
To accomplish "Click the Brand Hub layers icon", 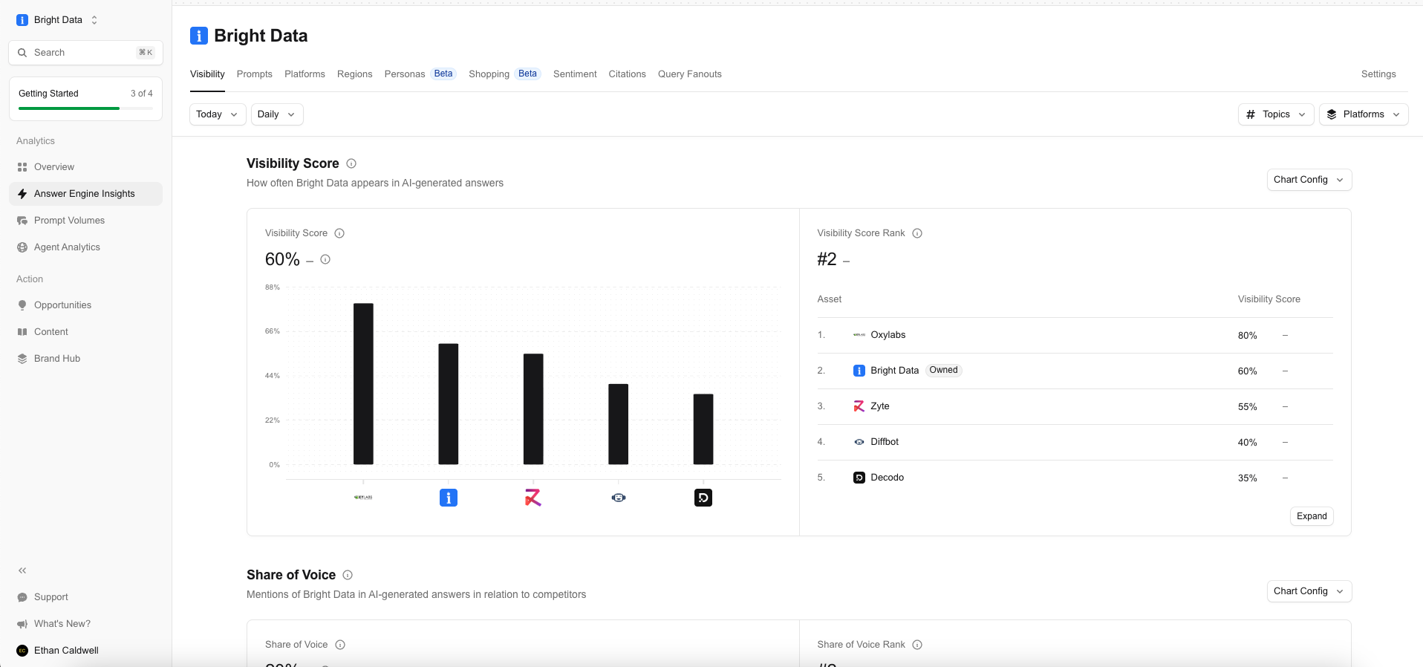I will (22, 359).
